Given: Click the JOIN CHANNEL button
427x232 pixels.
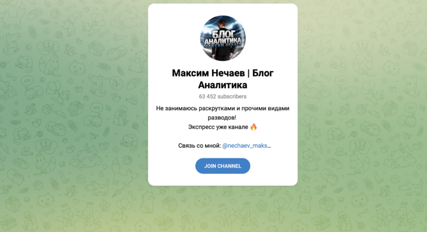Looking at the screenshot, I should coord(223,166).
